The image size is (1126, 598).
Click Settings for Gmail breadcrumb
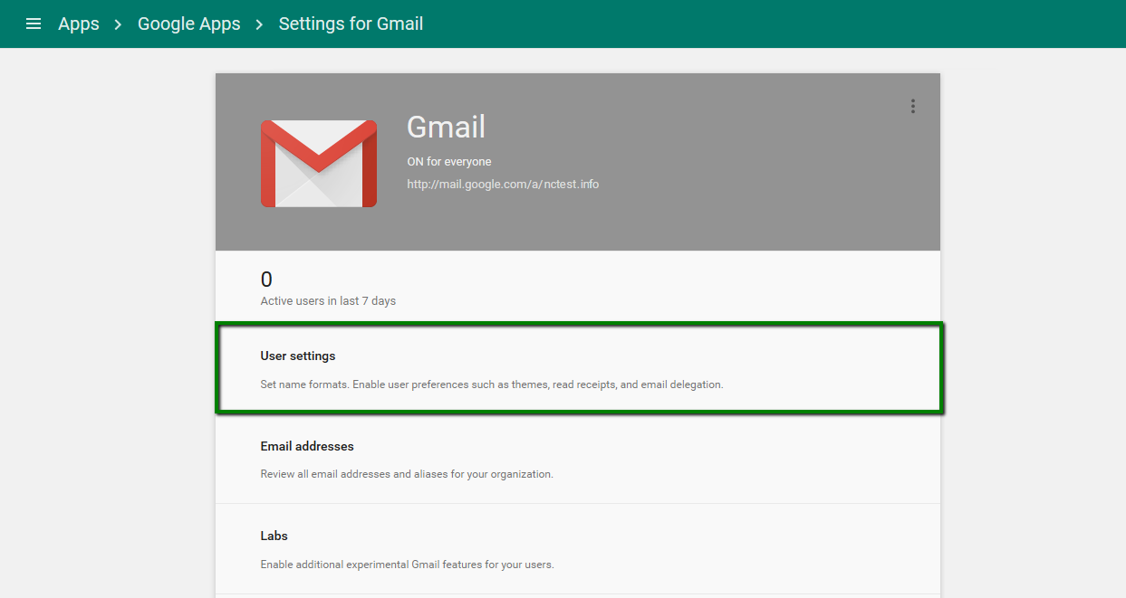[351, 24]
